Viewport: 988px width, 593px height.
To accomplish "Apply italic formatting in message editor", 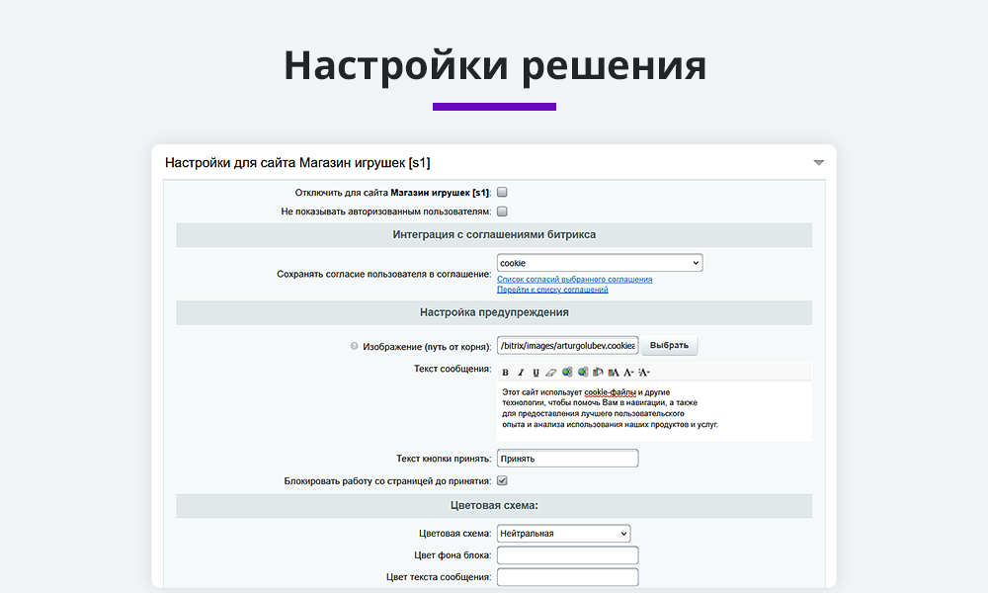I will click(521, 373).
